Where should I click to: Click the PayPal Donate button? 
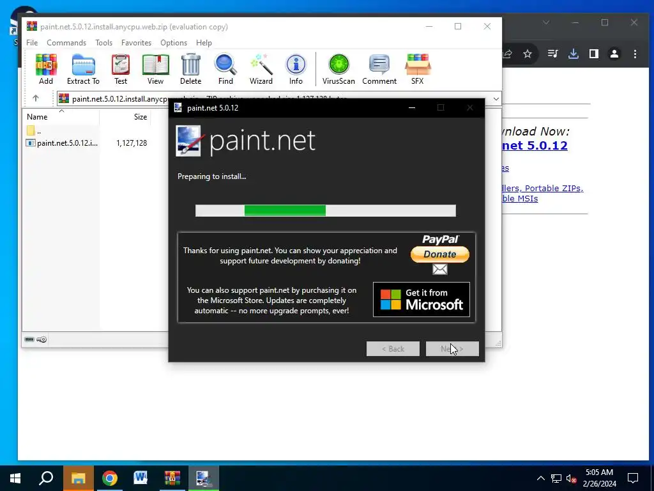tap(440, 254)
